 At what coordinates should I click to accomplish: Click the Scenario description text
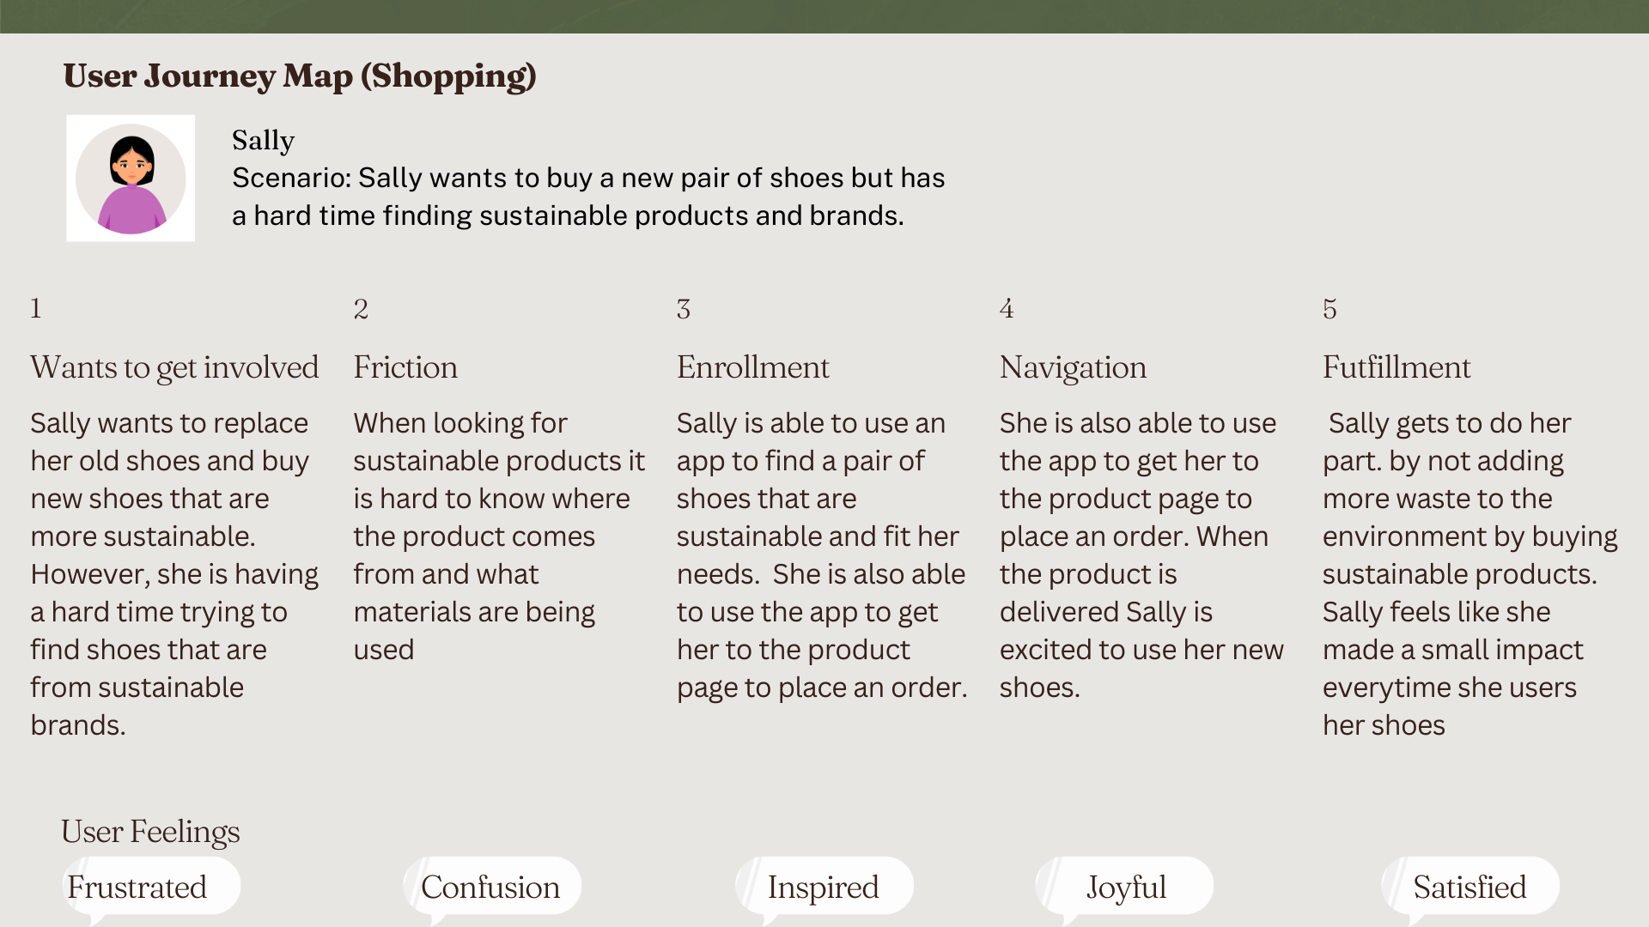[x=588, y=197]
